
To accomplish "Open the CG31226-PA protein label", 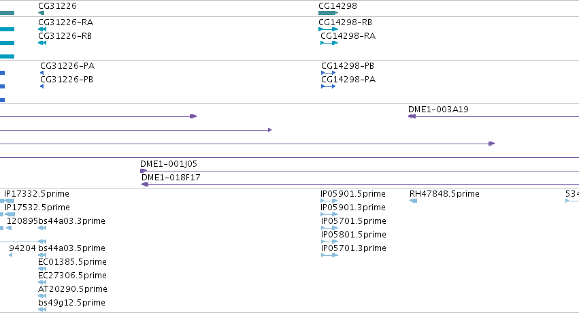I will [x=67, y=66].
